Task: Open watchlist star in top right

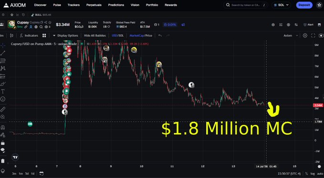Action: tap(319, 5)
